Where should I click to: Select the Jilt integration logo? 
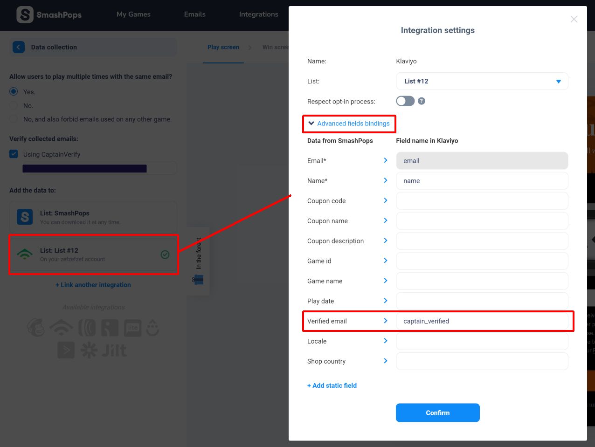click(114, 350)
